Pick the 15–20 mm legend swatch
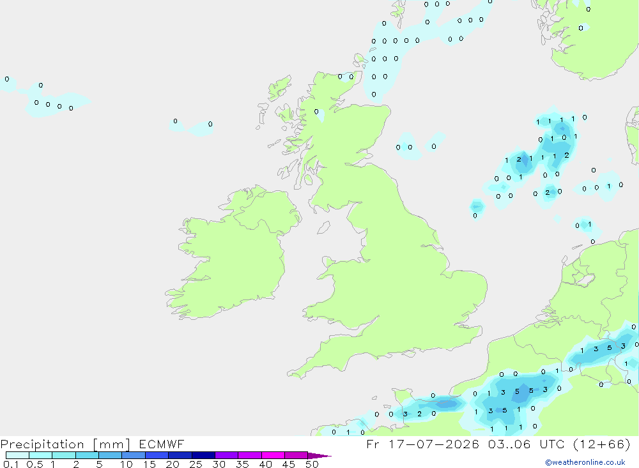This screenshot has height=468, width=639. point(157,455)
